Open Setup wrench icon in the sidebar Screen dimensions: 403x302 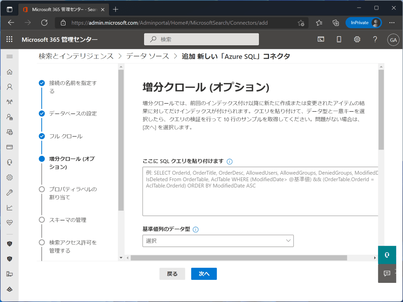(x=9, y=192)
